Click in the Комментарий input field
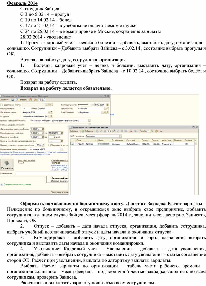The image size is (206, 286). point(42,174)
